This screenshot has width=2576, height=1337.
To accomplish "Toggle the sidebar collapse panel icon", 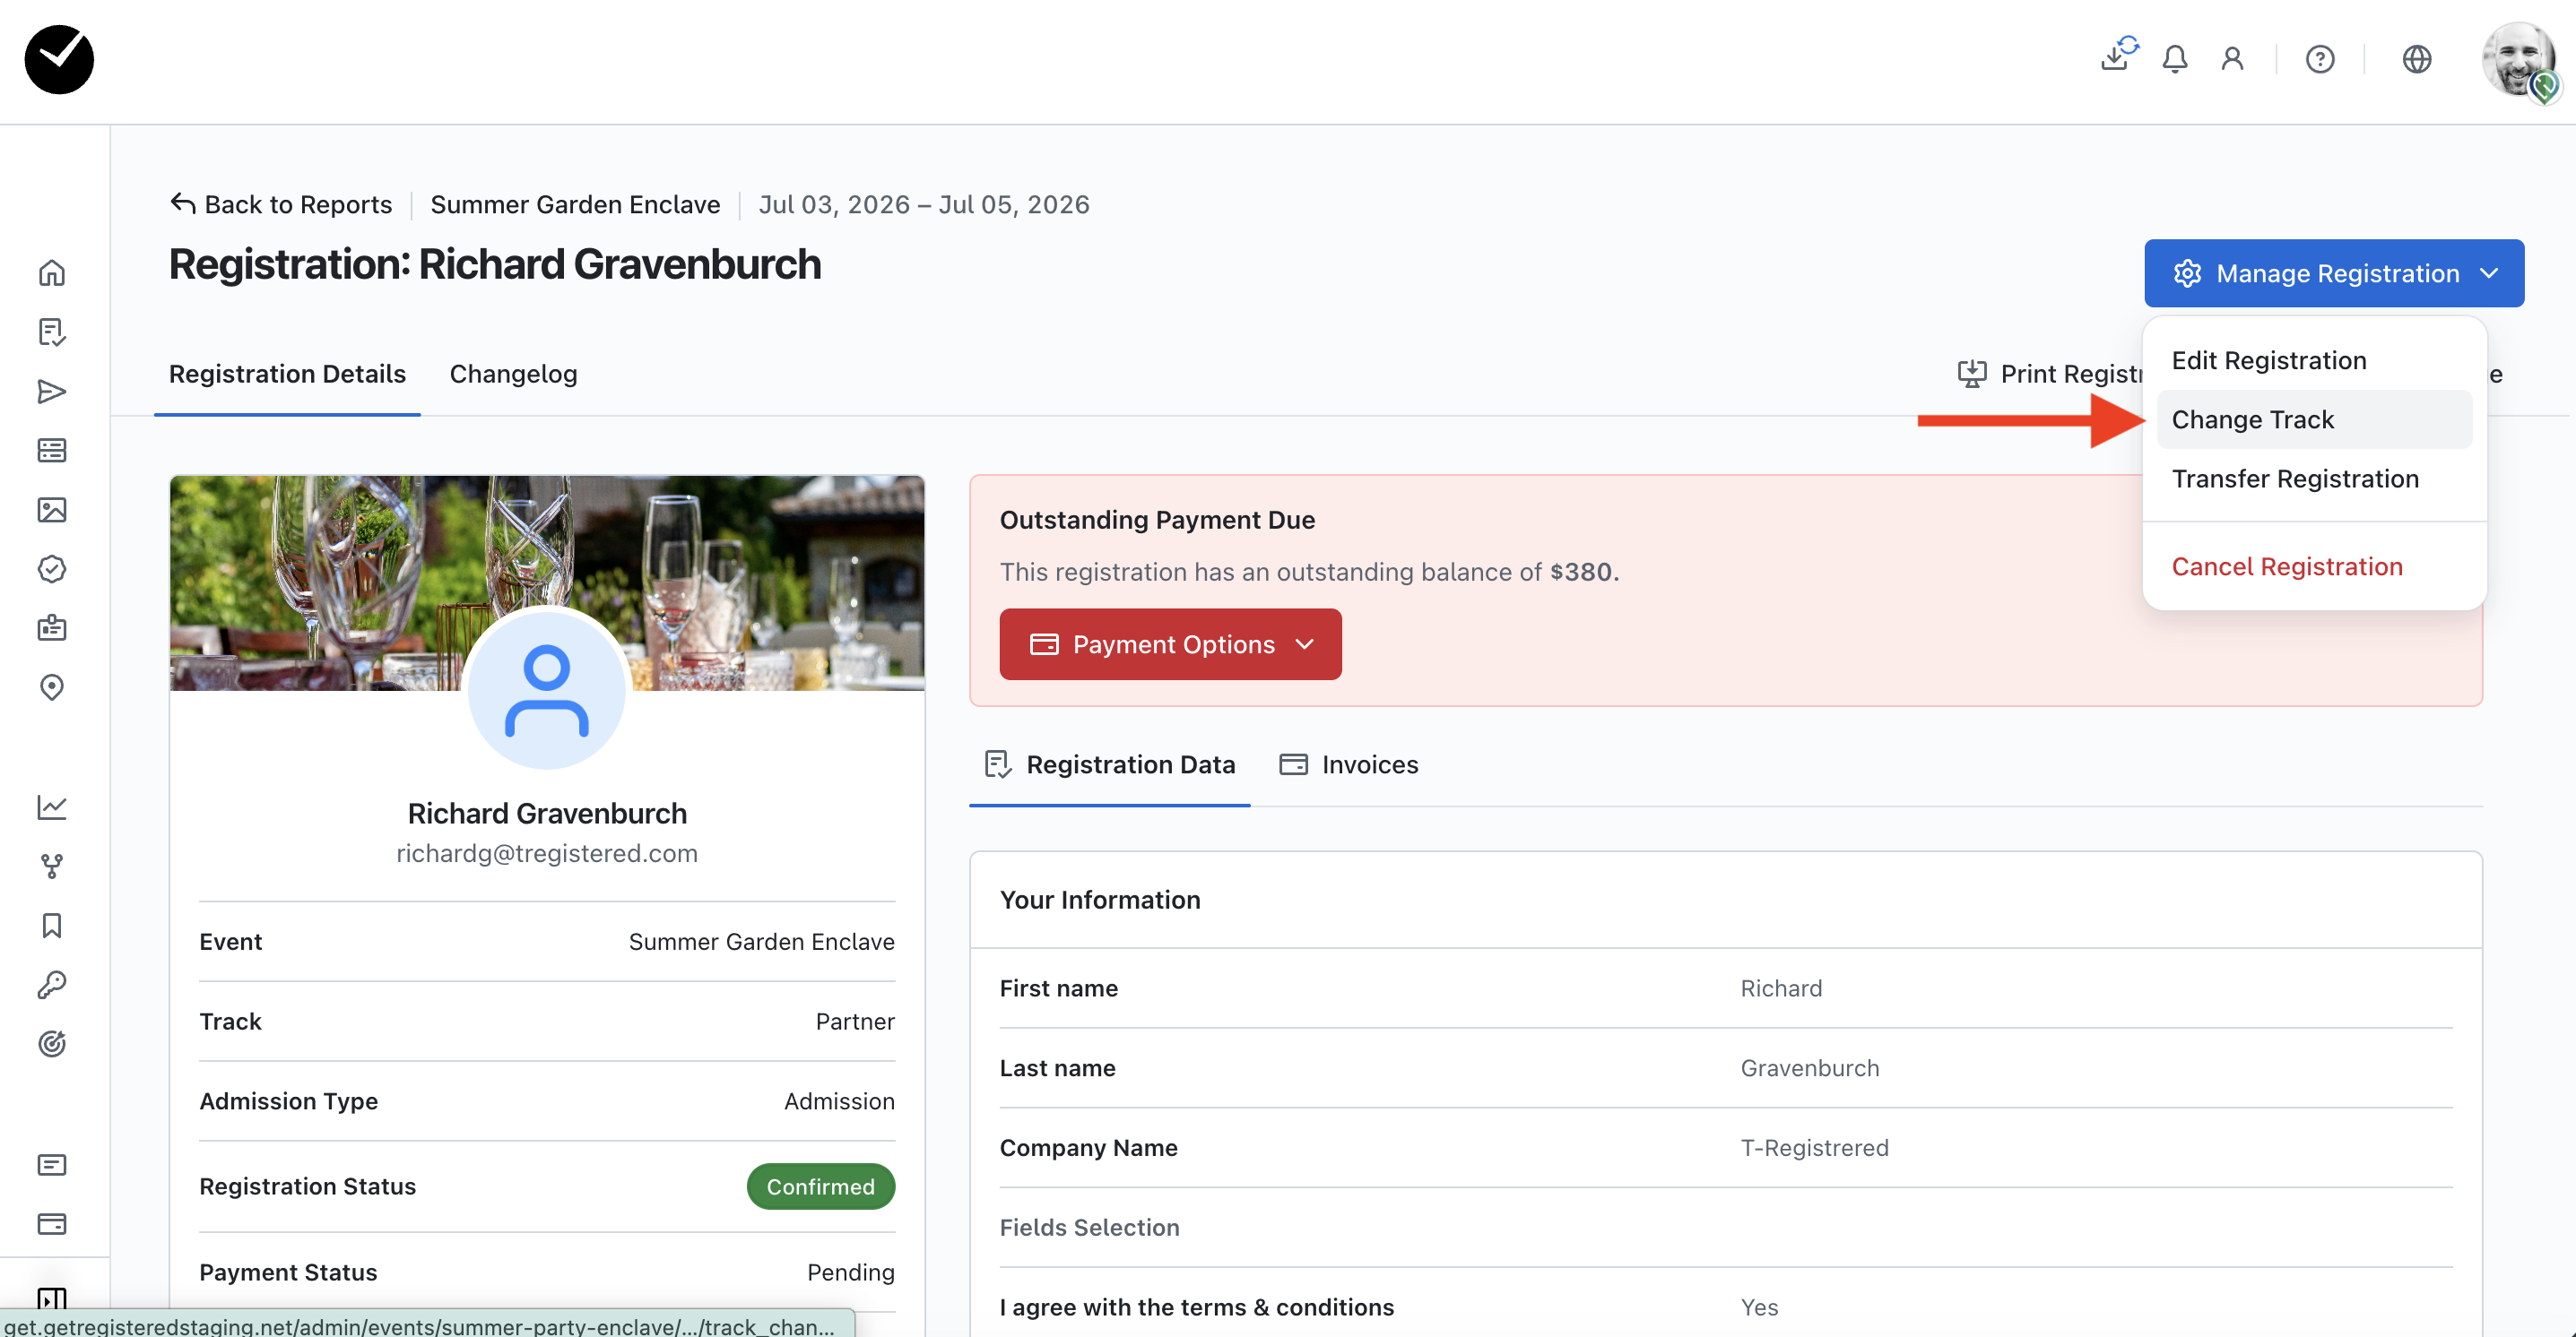I will pos(52,1298).
